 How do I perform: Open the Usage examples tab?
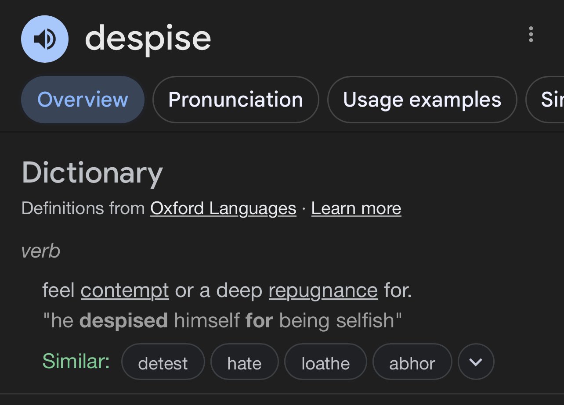(422, 100)
